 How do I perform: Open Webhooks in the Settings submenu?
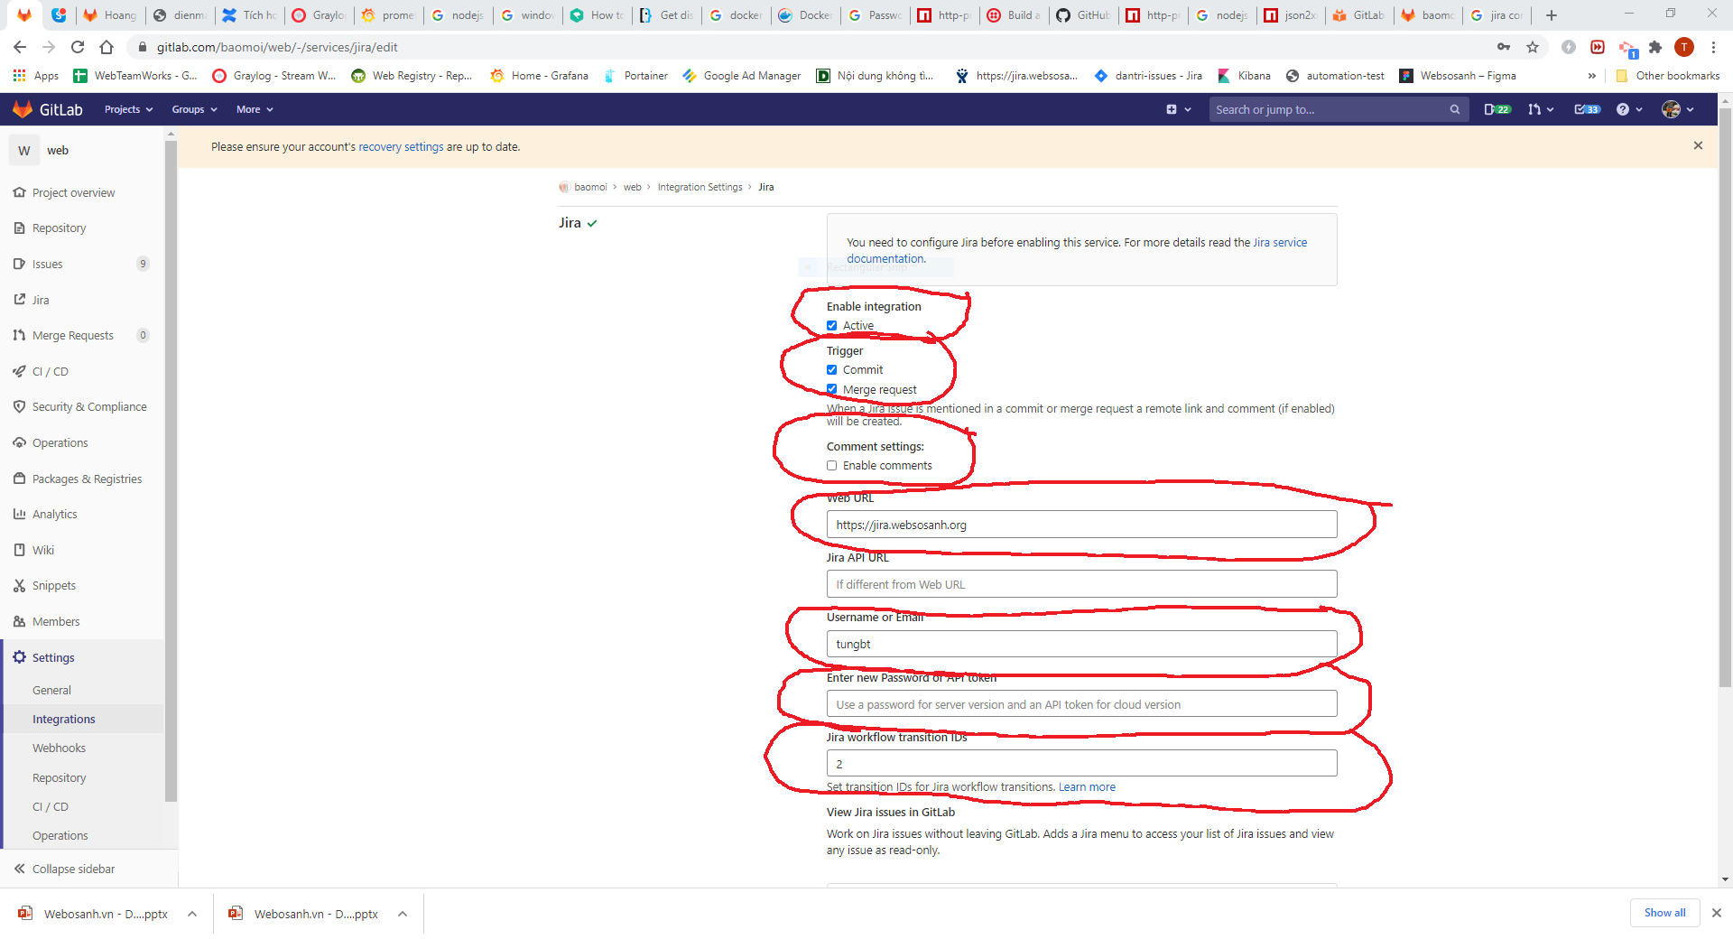(59, 748)
